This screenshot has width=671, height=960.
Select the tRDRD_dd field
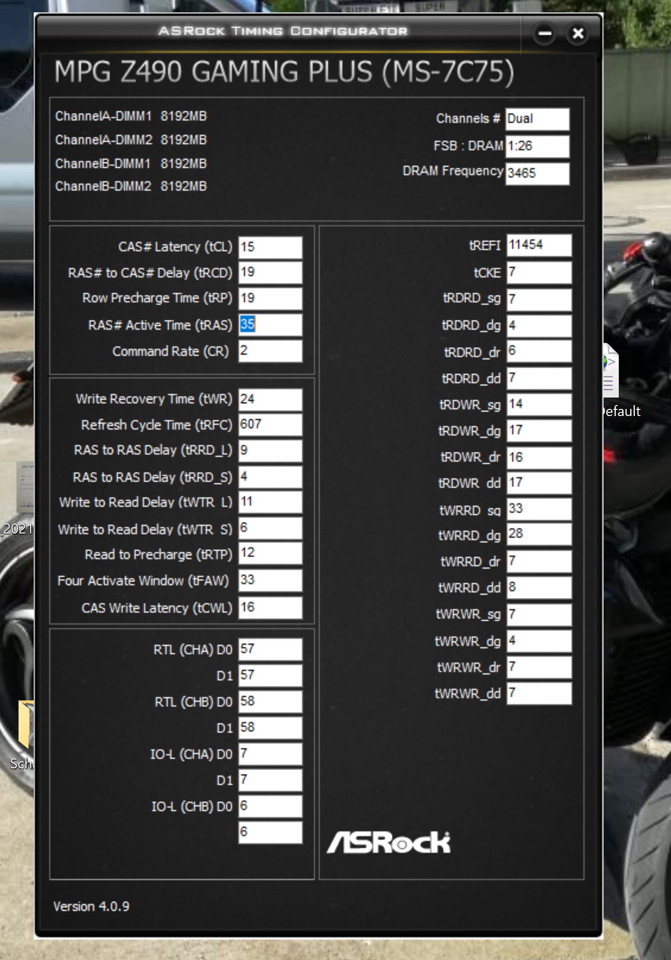point(539,378)
